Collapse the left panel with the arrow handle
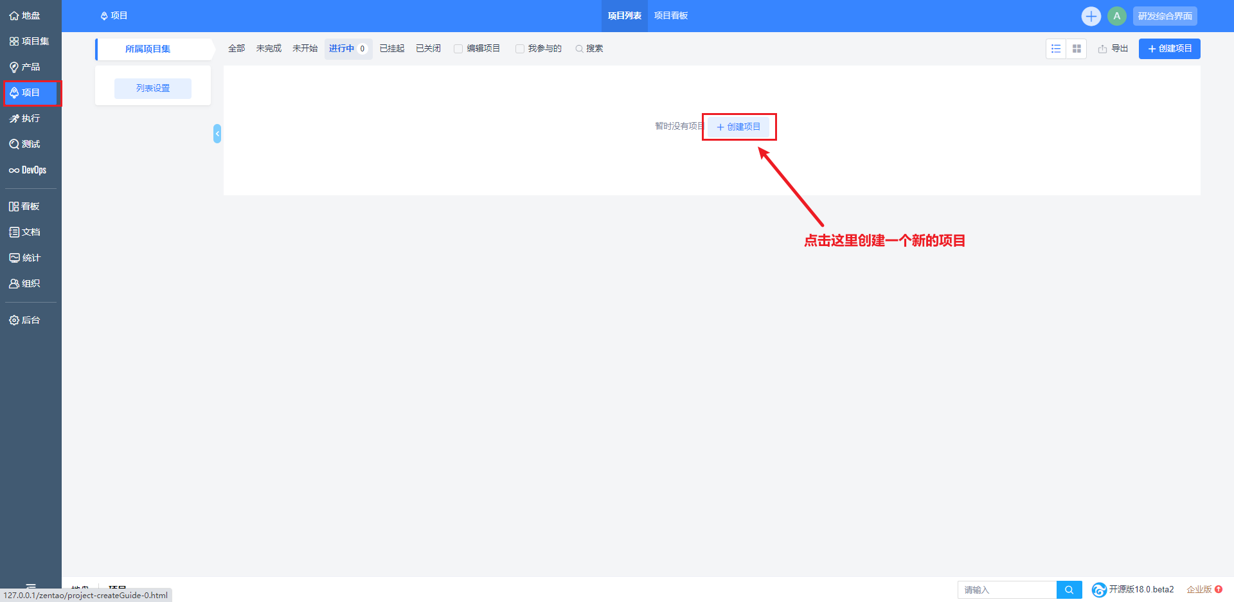 pyautogui.click(x=217, y=134)
